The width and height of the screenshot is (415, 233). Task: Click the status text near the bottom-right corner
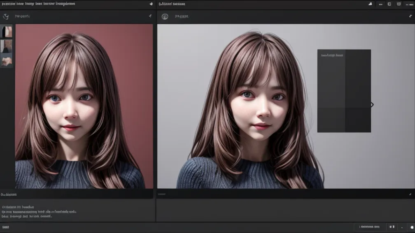coord(369,227)
